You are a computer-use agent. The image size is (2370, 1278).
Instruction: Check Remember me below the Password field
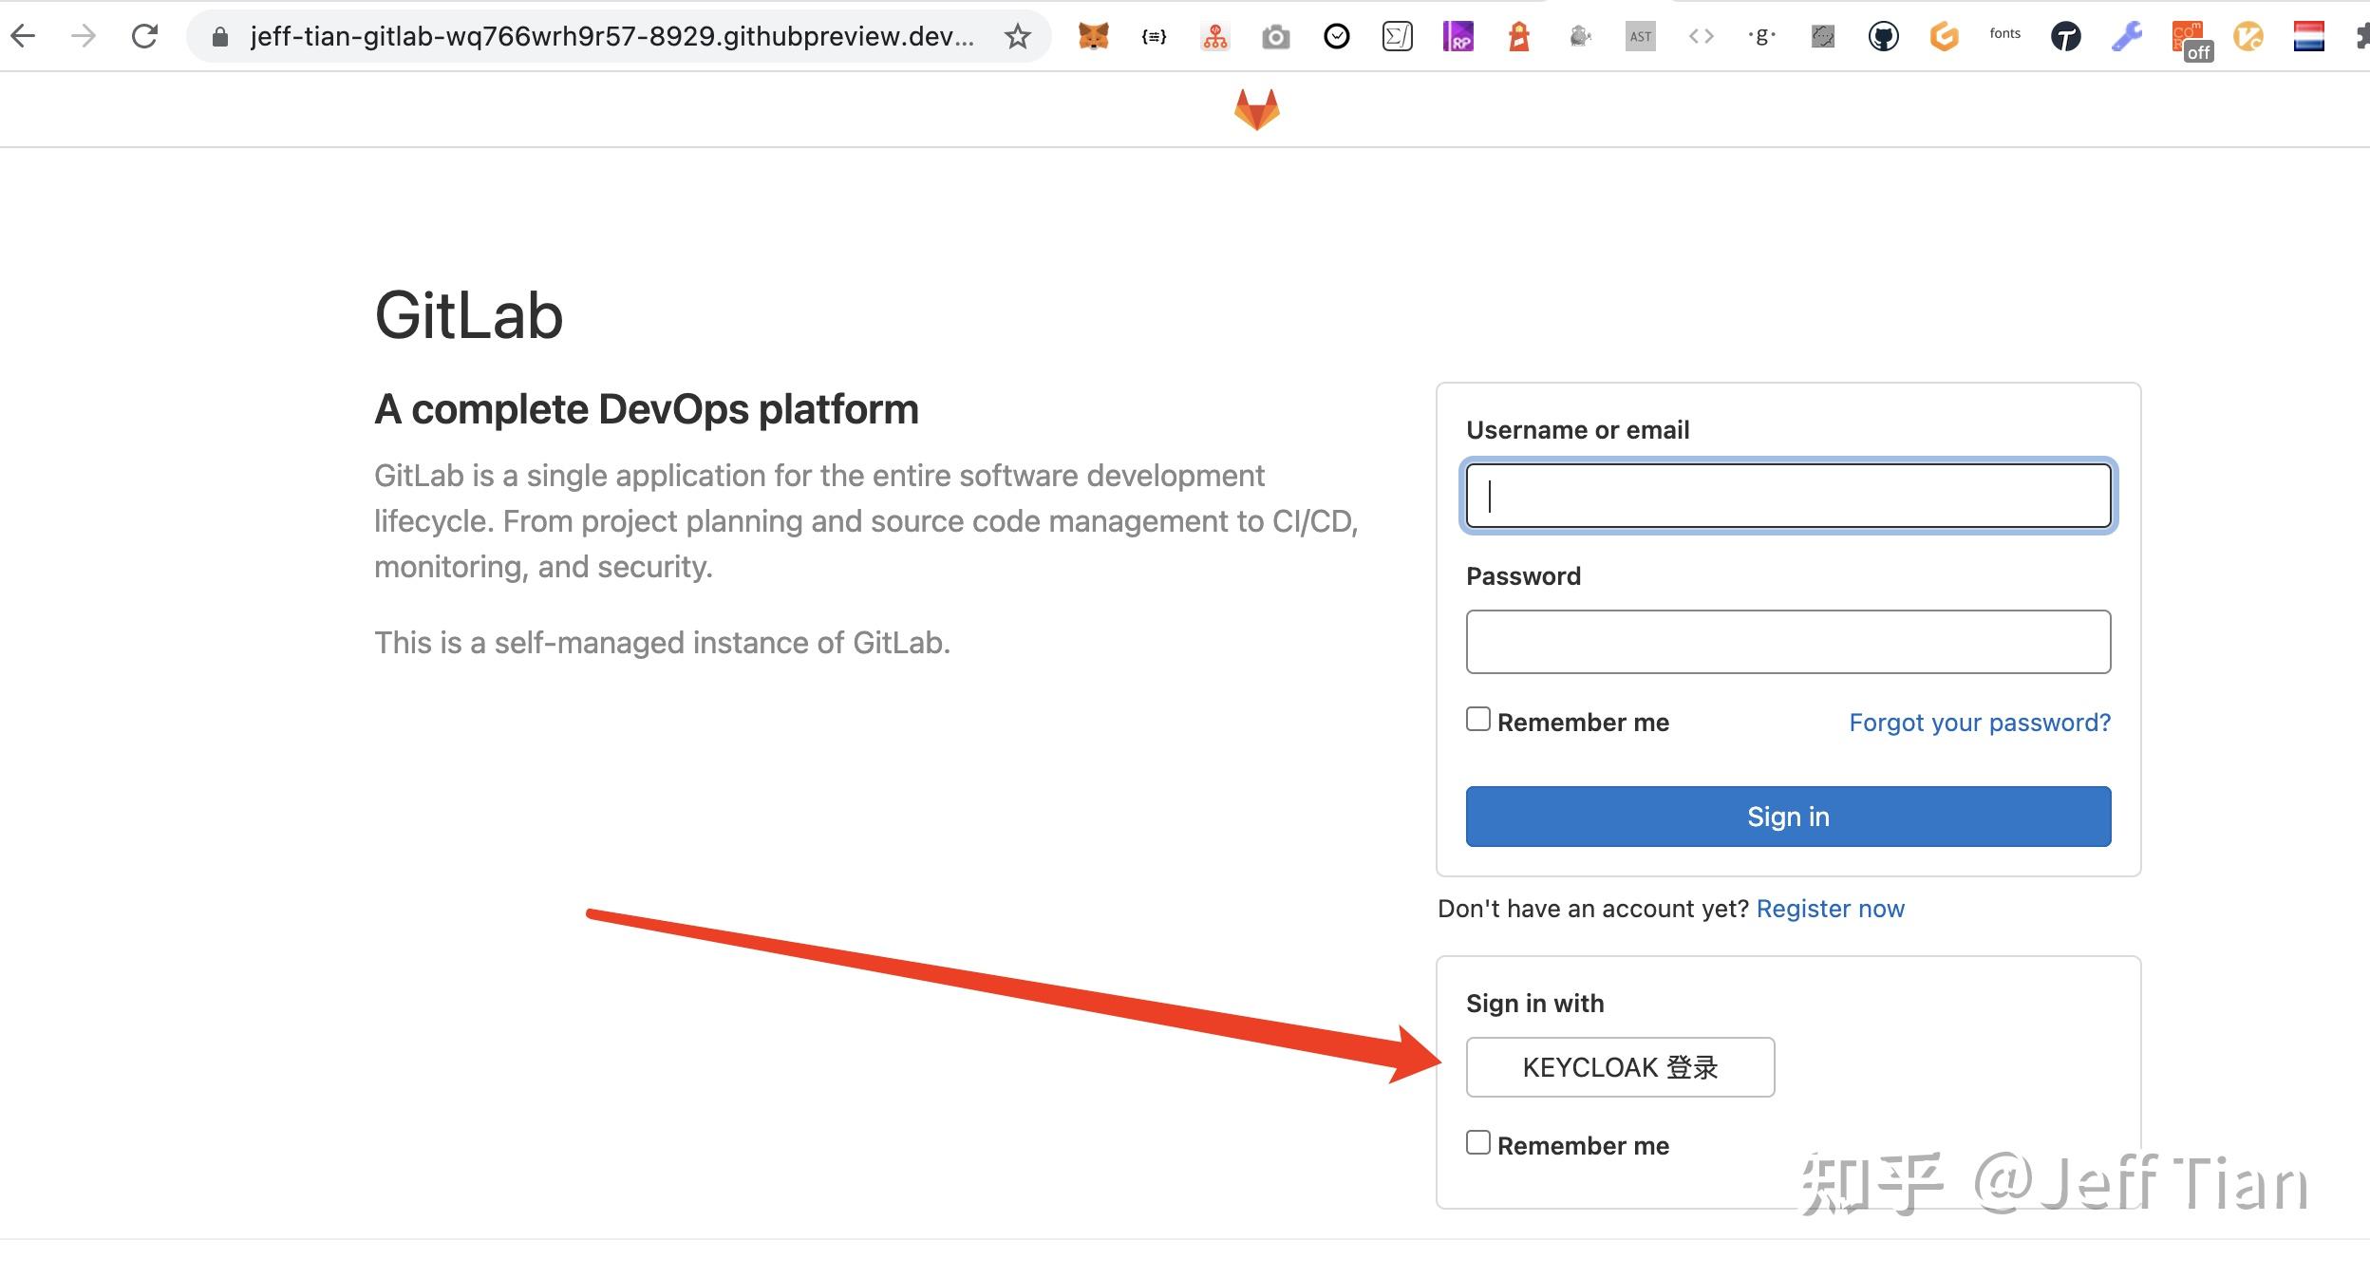1478,719
